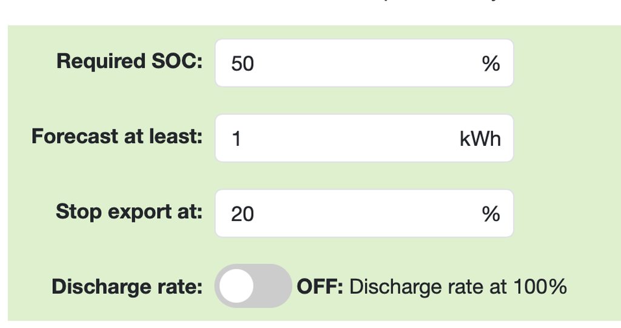Click the Discharge rate at 100% text
Screen dimensions: 621x328
pos(458,286)
